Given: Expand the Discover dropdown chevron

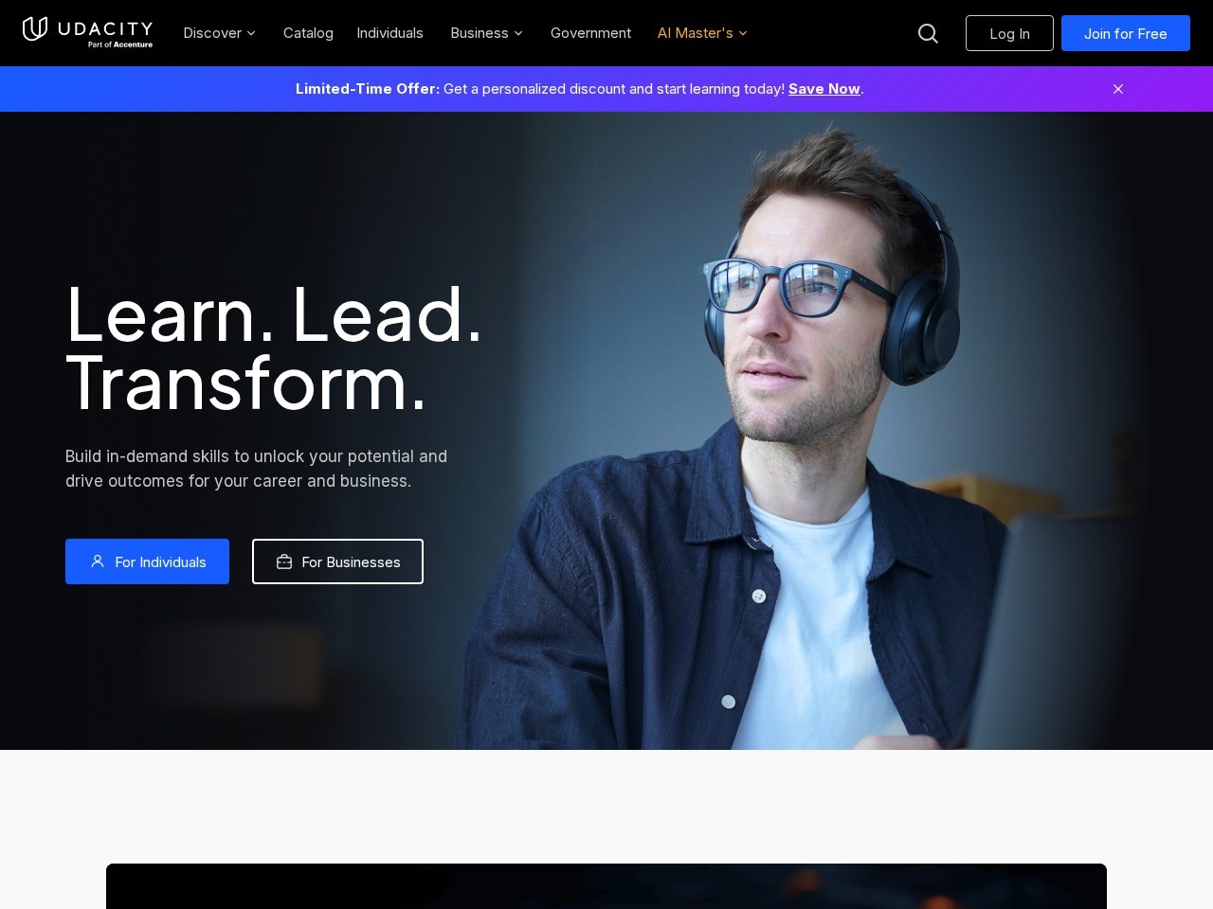Looking at the screenshot, I should pos(251,33).
